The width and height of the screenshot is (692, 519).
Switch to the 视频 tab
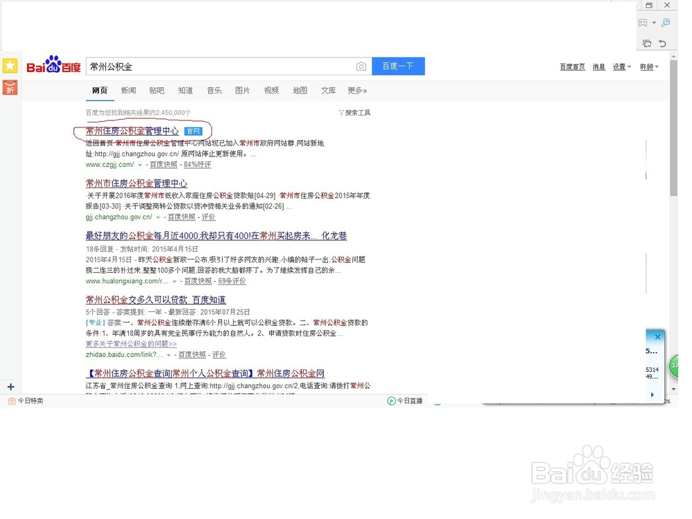(x=271, y=91)
